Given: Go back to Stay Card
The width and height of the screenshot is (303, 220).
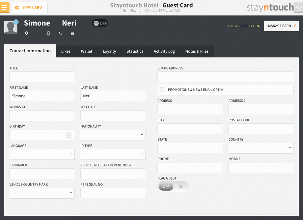Looking at the screenshot, I should [x=30, y=8].
